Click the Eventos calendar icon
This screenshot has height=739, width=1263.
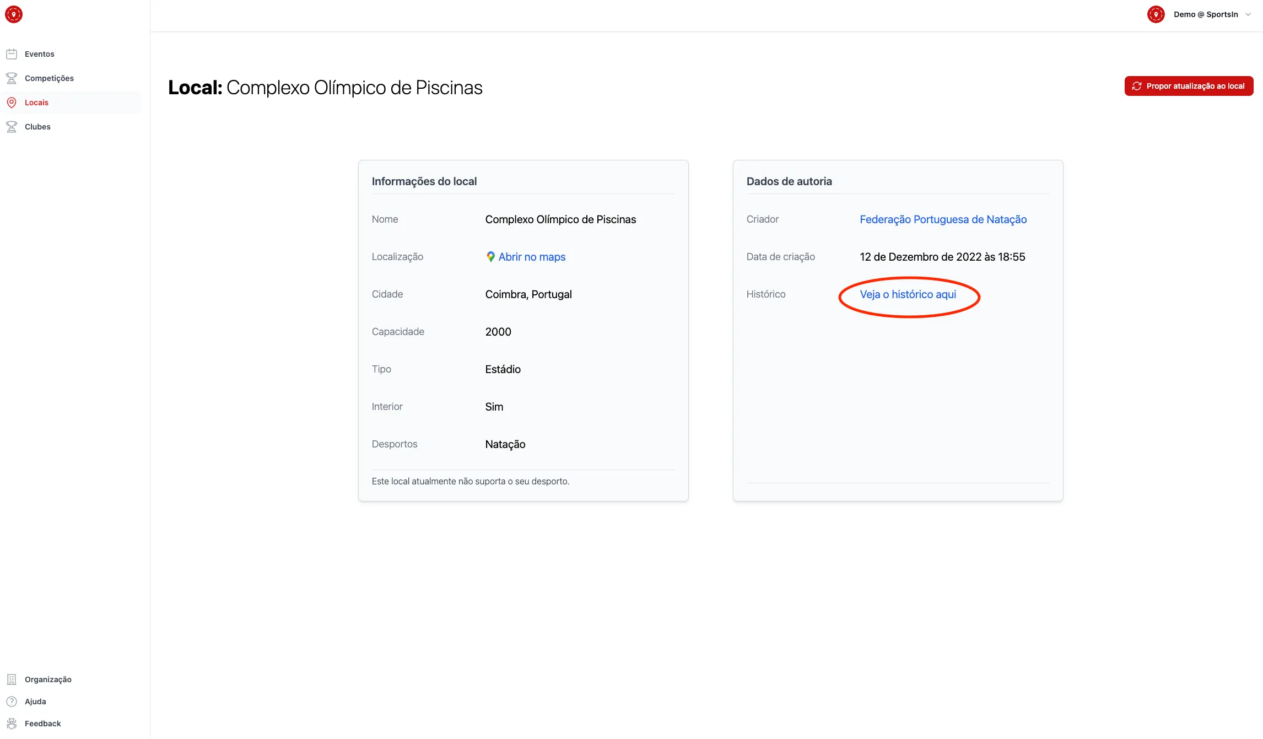tap(12, 54)
